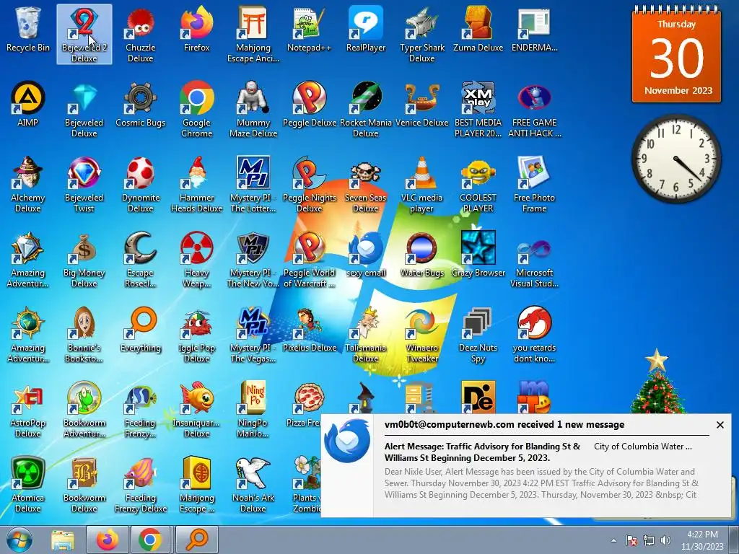Click Insaniquarium Deluxe shortcut
This screenshot has height=554, width=739.
(196, 410)
